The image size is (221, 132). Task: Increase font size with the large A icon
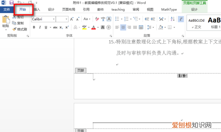[72, 19]
